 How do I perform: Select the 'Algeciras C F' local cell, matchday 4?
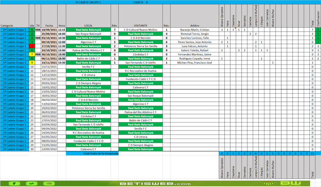(x=88, y=42)
